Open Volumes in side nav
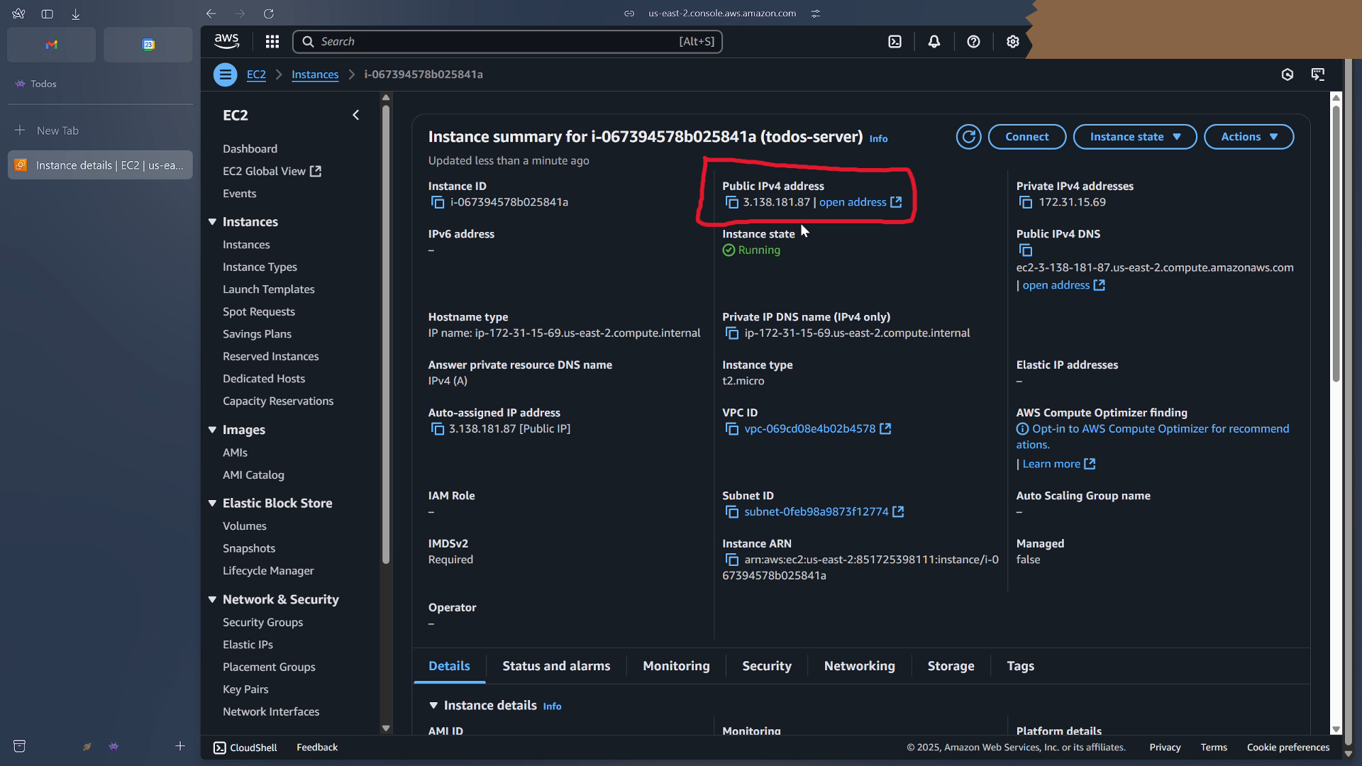The image size is (1362, 766). click(x=245, y=526)
